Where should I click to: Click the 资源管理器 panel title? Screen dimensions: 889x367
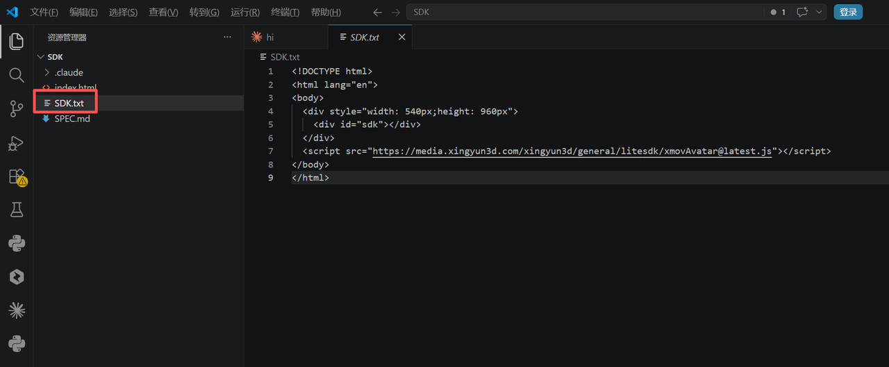pos(67,38)
